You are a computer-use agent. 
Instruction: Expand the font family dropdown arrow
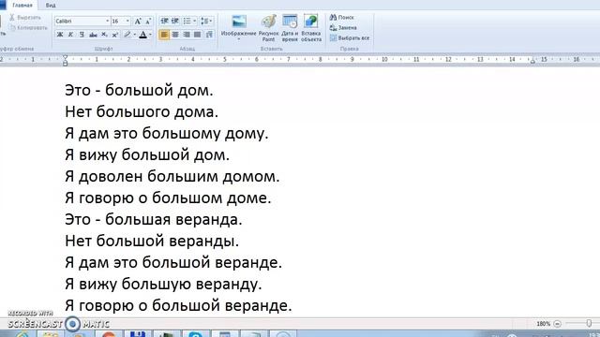(107, 22)
